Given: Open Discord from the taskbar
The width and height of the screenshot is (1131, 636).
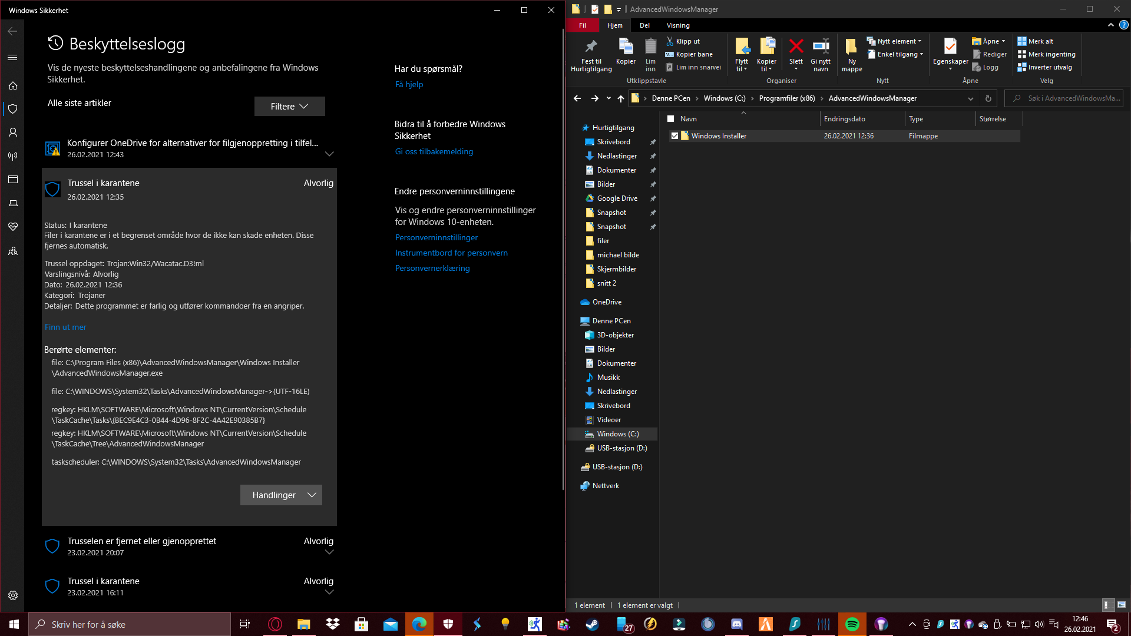Looking at the screenshot, I should pos(736,624).
